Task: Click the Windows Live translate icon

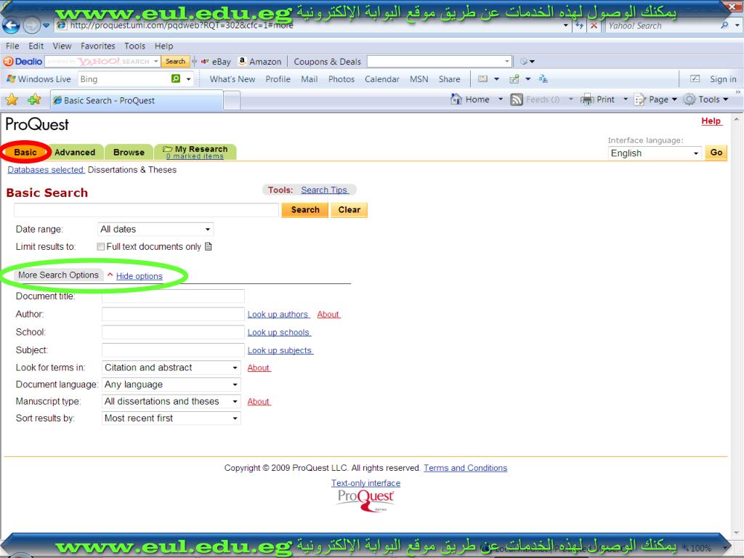Action: point(543,78)
